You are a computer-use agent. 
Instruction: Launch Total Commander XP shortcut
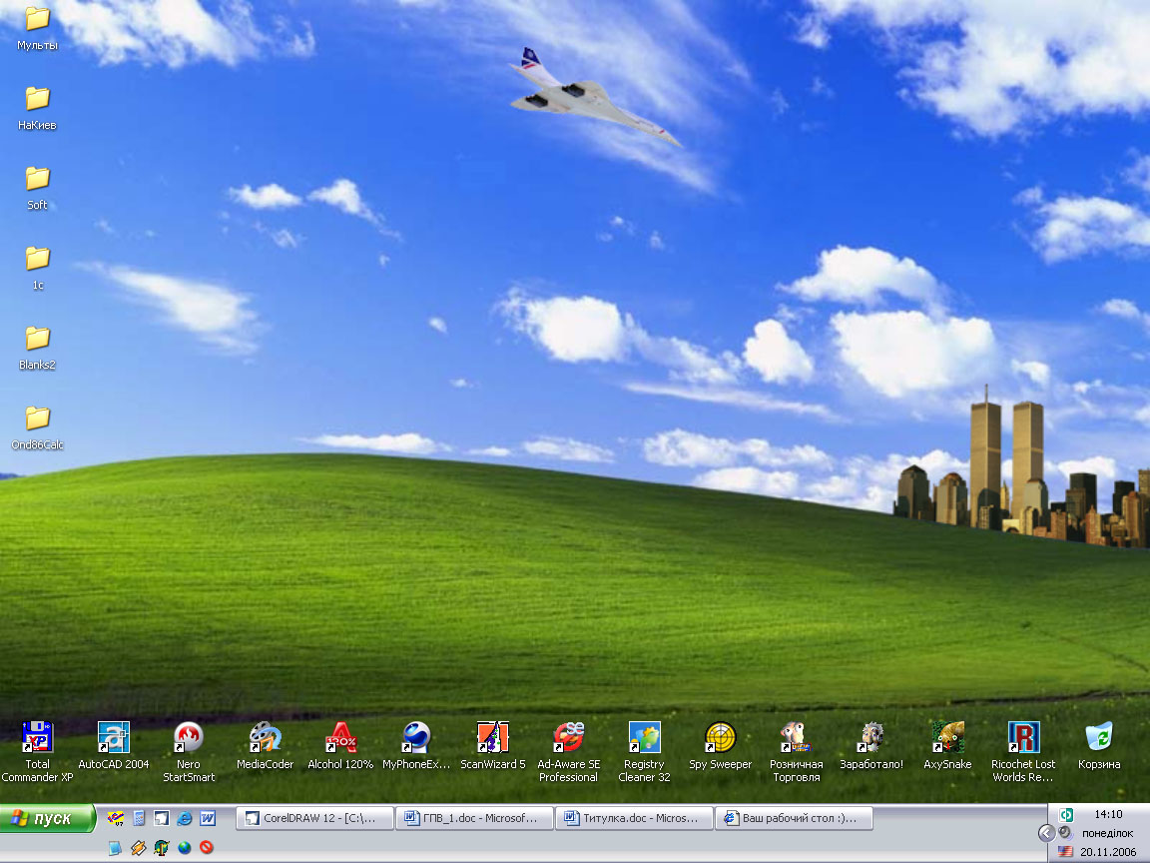(37, 751)
